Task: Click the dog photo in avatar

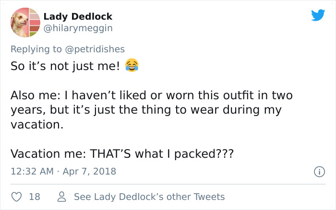Action: [x=19, y=22]
